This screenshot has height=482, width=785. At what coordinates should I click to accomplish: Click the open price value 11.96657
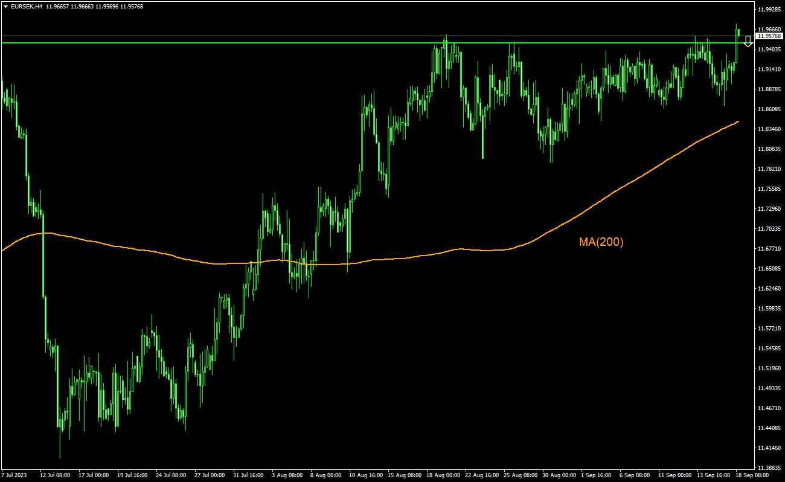pos(59,6)
